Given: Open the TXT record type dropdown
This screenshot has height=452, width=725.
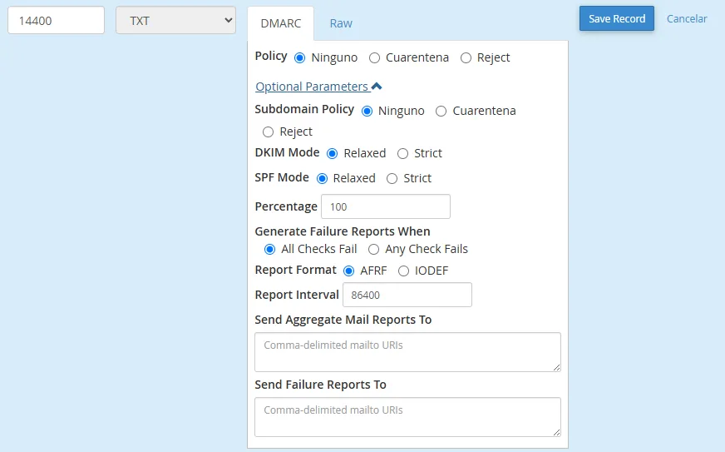Looking at the screenshot, I should pos(175,21).
